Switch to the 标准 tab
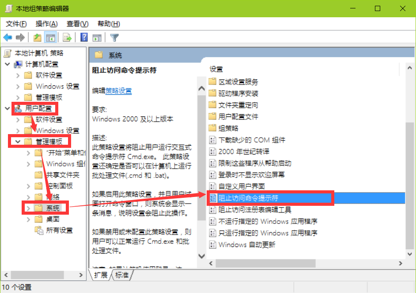Viewport: 416px width, 293px height. (122, 275)
